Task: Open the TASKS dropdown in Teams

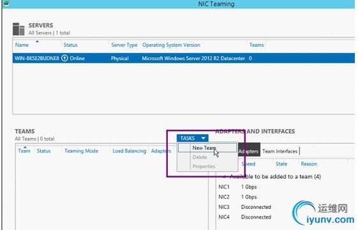Action: [193, 138]
